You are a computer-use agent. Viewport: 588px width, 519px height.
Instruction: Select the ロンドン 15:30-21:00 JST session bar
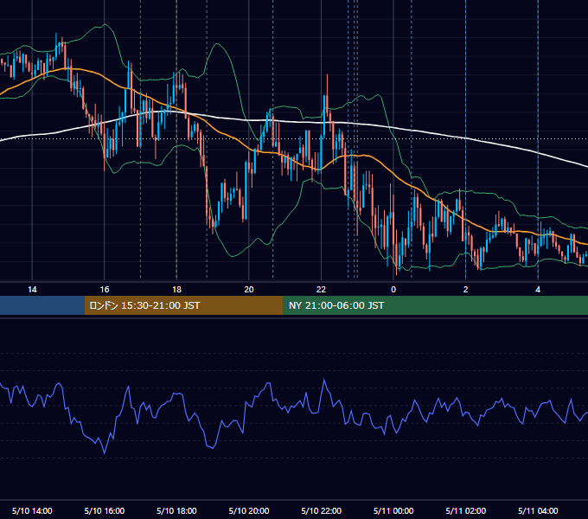click(x=183, y=305)
